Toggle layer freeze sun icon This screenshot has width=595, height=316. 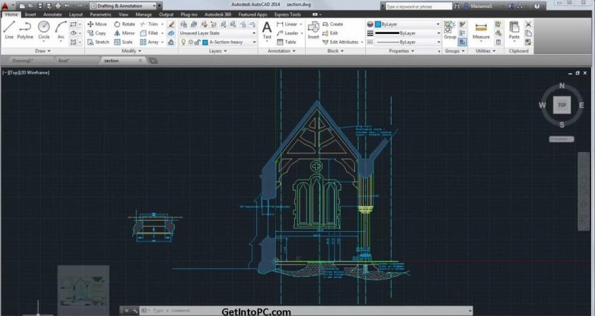(190, 42)
